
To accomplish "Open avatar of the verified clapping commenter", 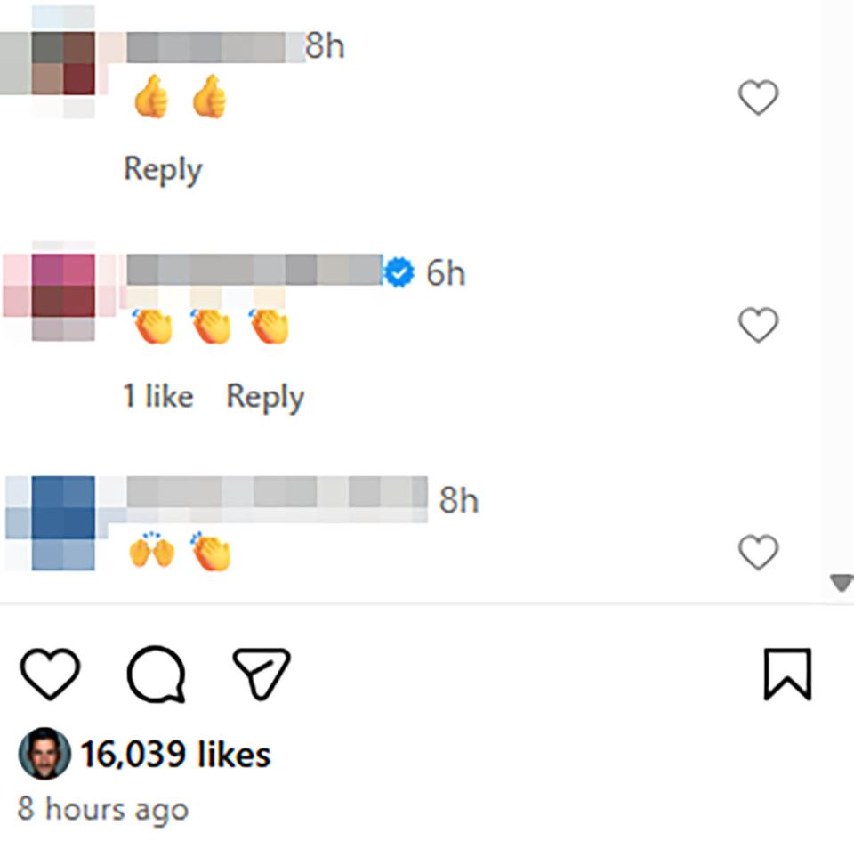I will point(62,291).
